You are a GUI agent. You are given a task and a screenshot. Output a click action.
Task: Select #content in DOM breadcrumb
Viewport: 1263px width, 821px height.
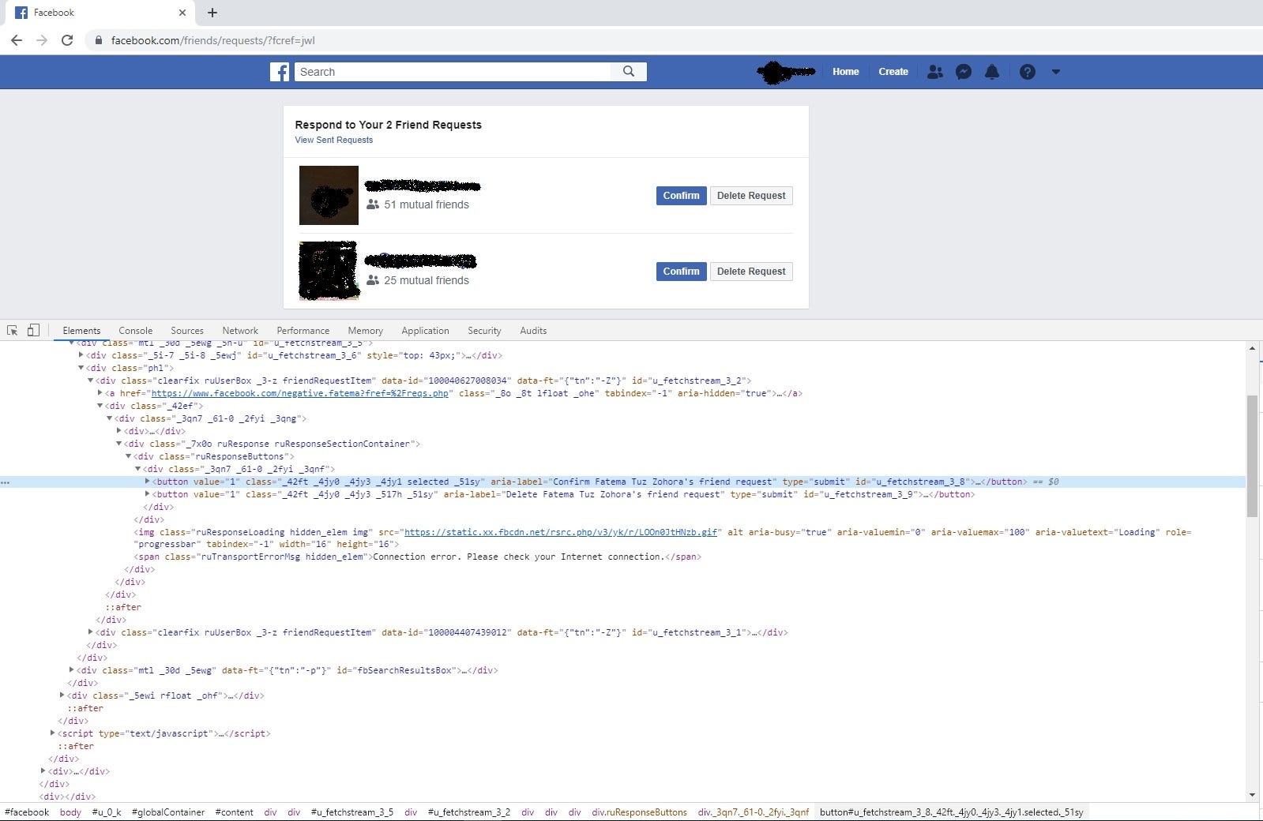[235, 812]
